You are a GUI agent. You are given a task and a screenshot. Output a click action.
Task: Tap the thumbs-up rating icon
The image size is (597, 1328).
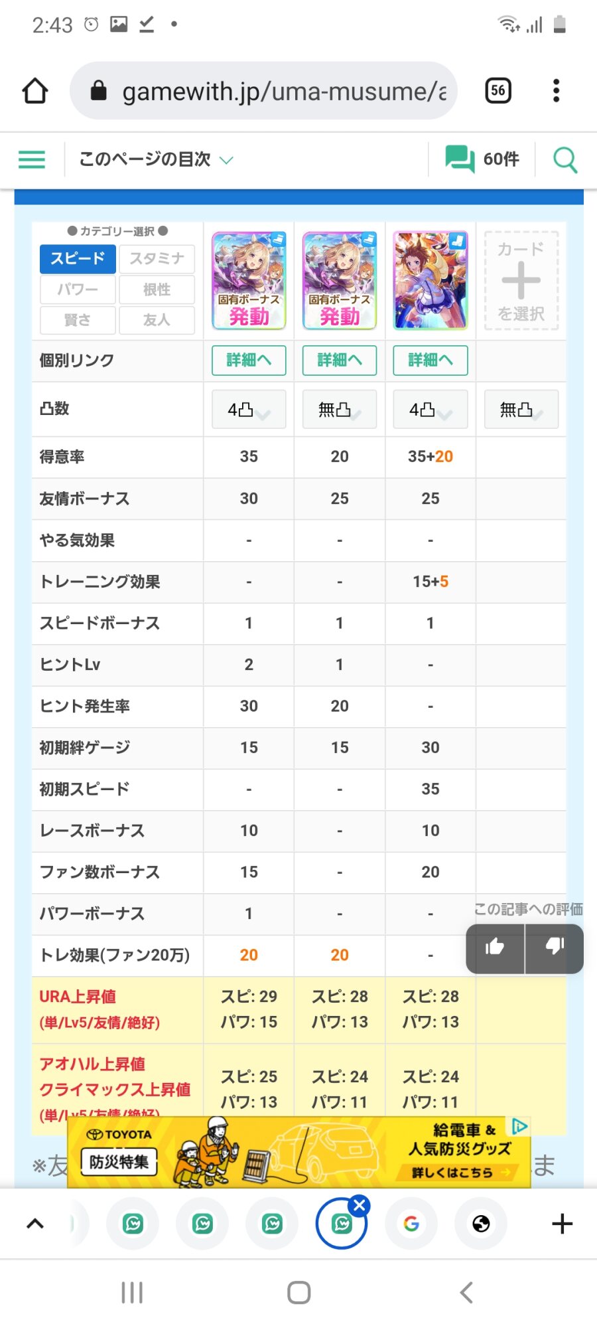495,948
